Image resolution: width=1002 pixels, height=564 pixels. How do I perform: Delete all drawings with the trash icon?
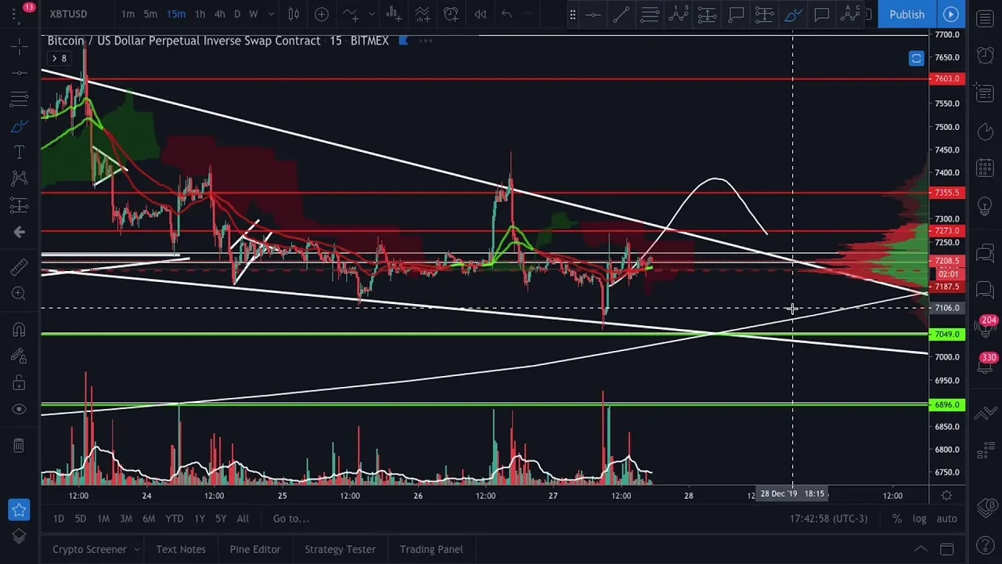point(20,445)
